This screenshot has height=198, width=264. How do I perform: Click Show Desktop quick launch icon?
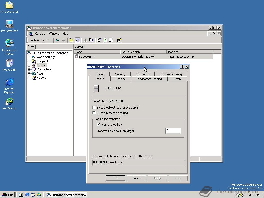click(x=21, y=195)
